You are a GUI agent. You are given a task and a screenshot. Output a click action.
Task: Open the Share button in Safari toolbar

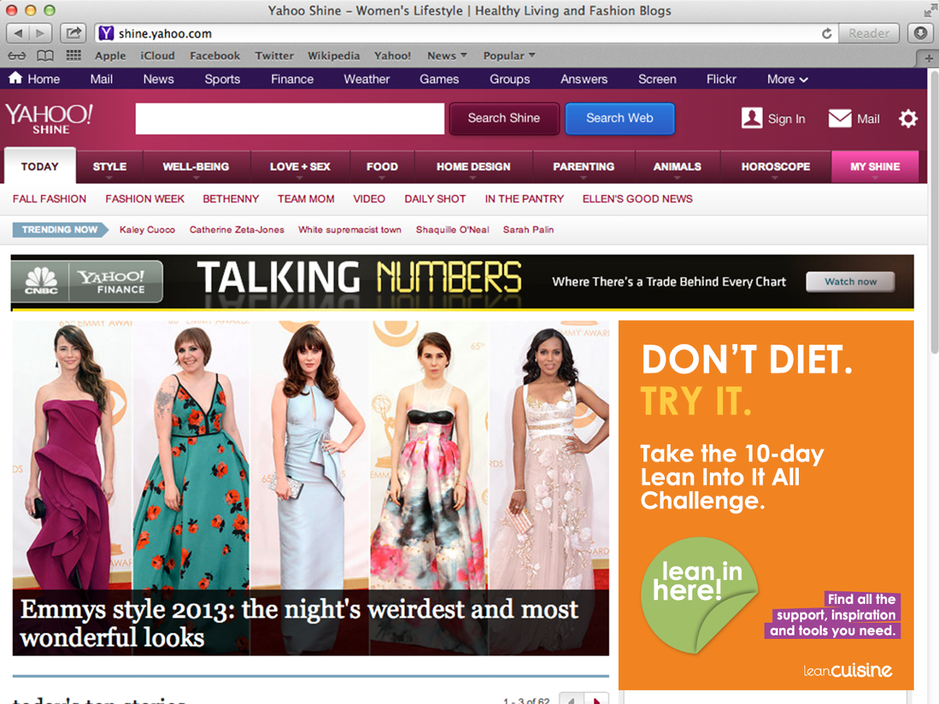(x=73, y=33)
